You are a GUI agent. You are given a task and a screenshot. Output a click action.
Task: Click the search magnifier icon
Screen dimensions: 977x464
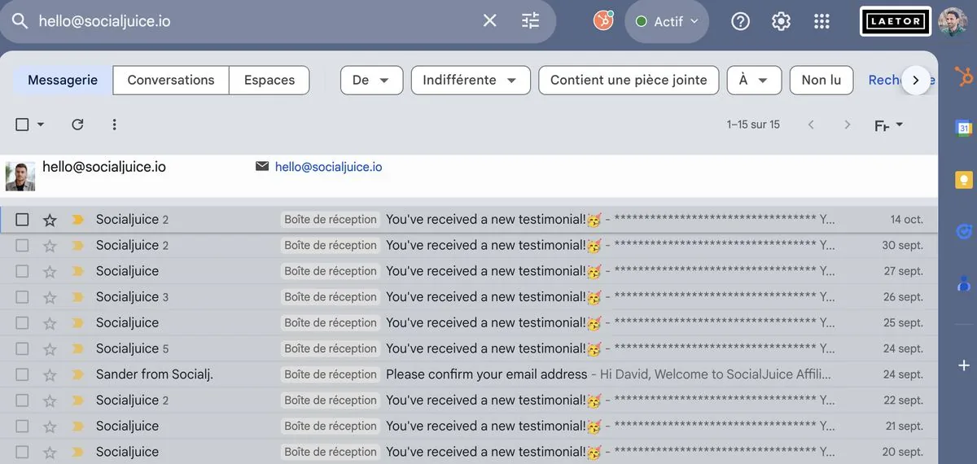click(20, 21)
